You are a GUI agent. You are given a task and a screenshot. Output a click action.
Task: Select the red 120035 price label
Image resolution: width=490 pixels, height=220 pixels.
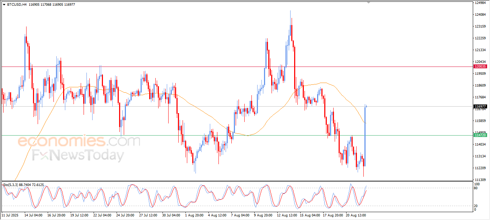click(480, 67)
